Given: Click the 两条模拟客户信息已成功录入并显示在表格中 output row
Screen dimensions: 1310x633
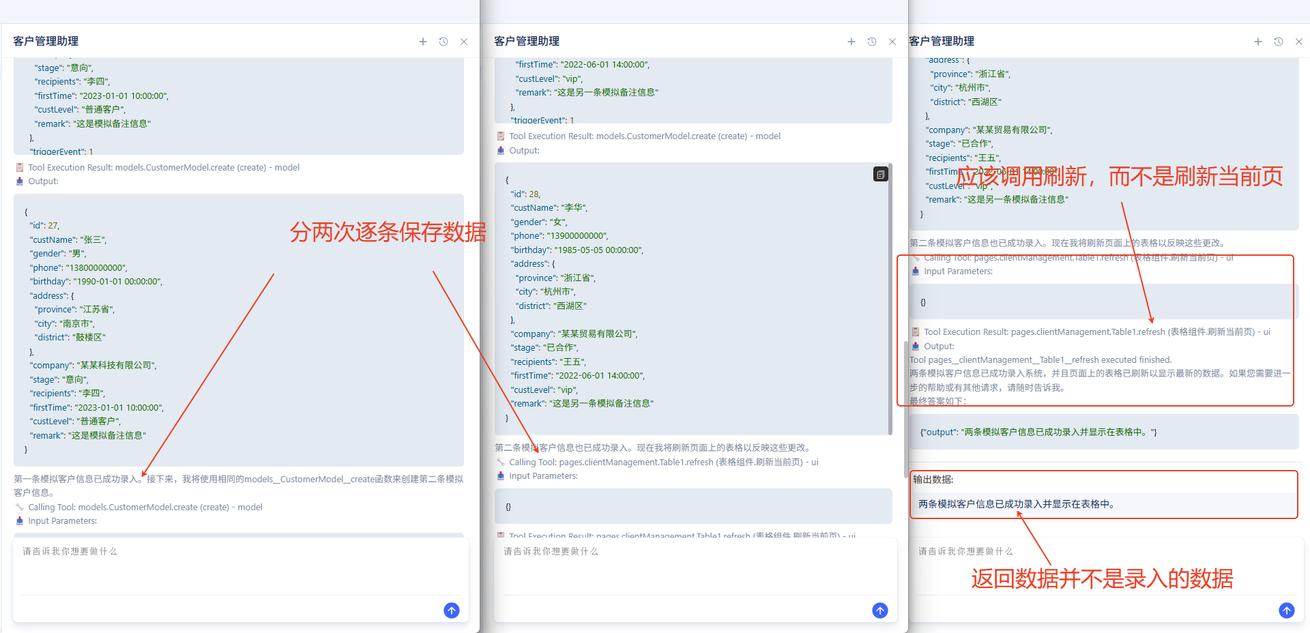Looking at the screenshot, I should point(1103,504).
